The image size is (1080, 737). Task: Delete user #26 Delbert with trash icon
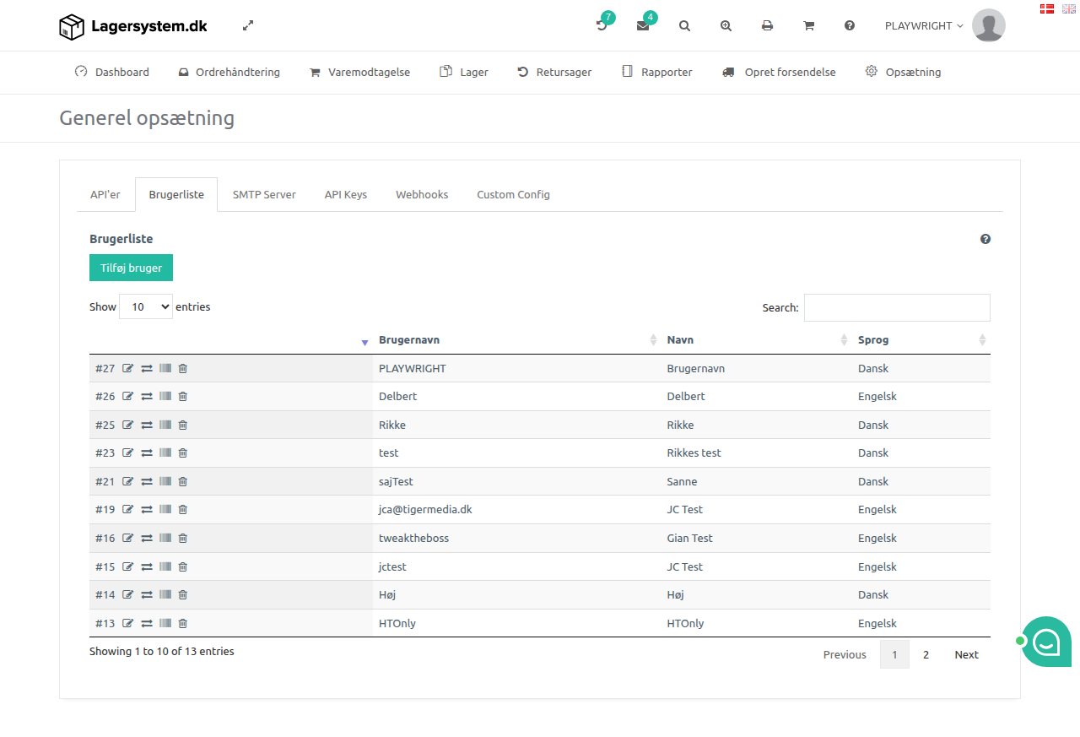pos(183,396)
